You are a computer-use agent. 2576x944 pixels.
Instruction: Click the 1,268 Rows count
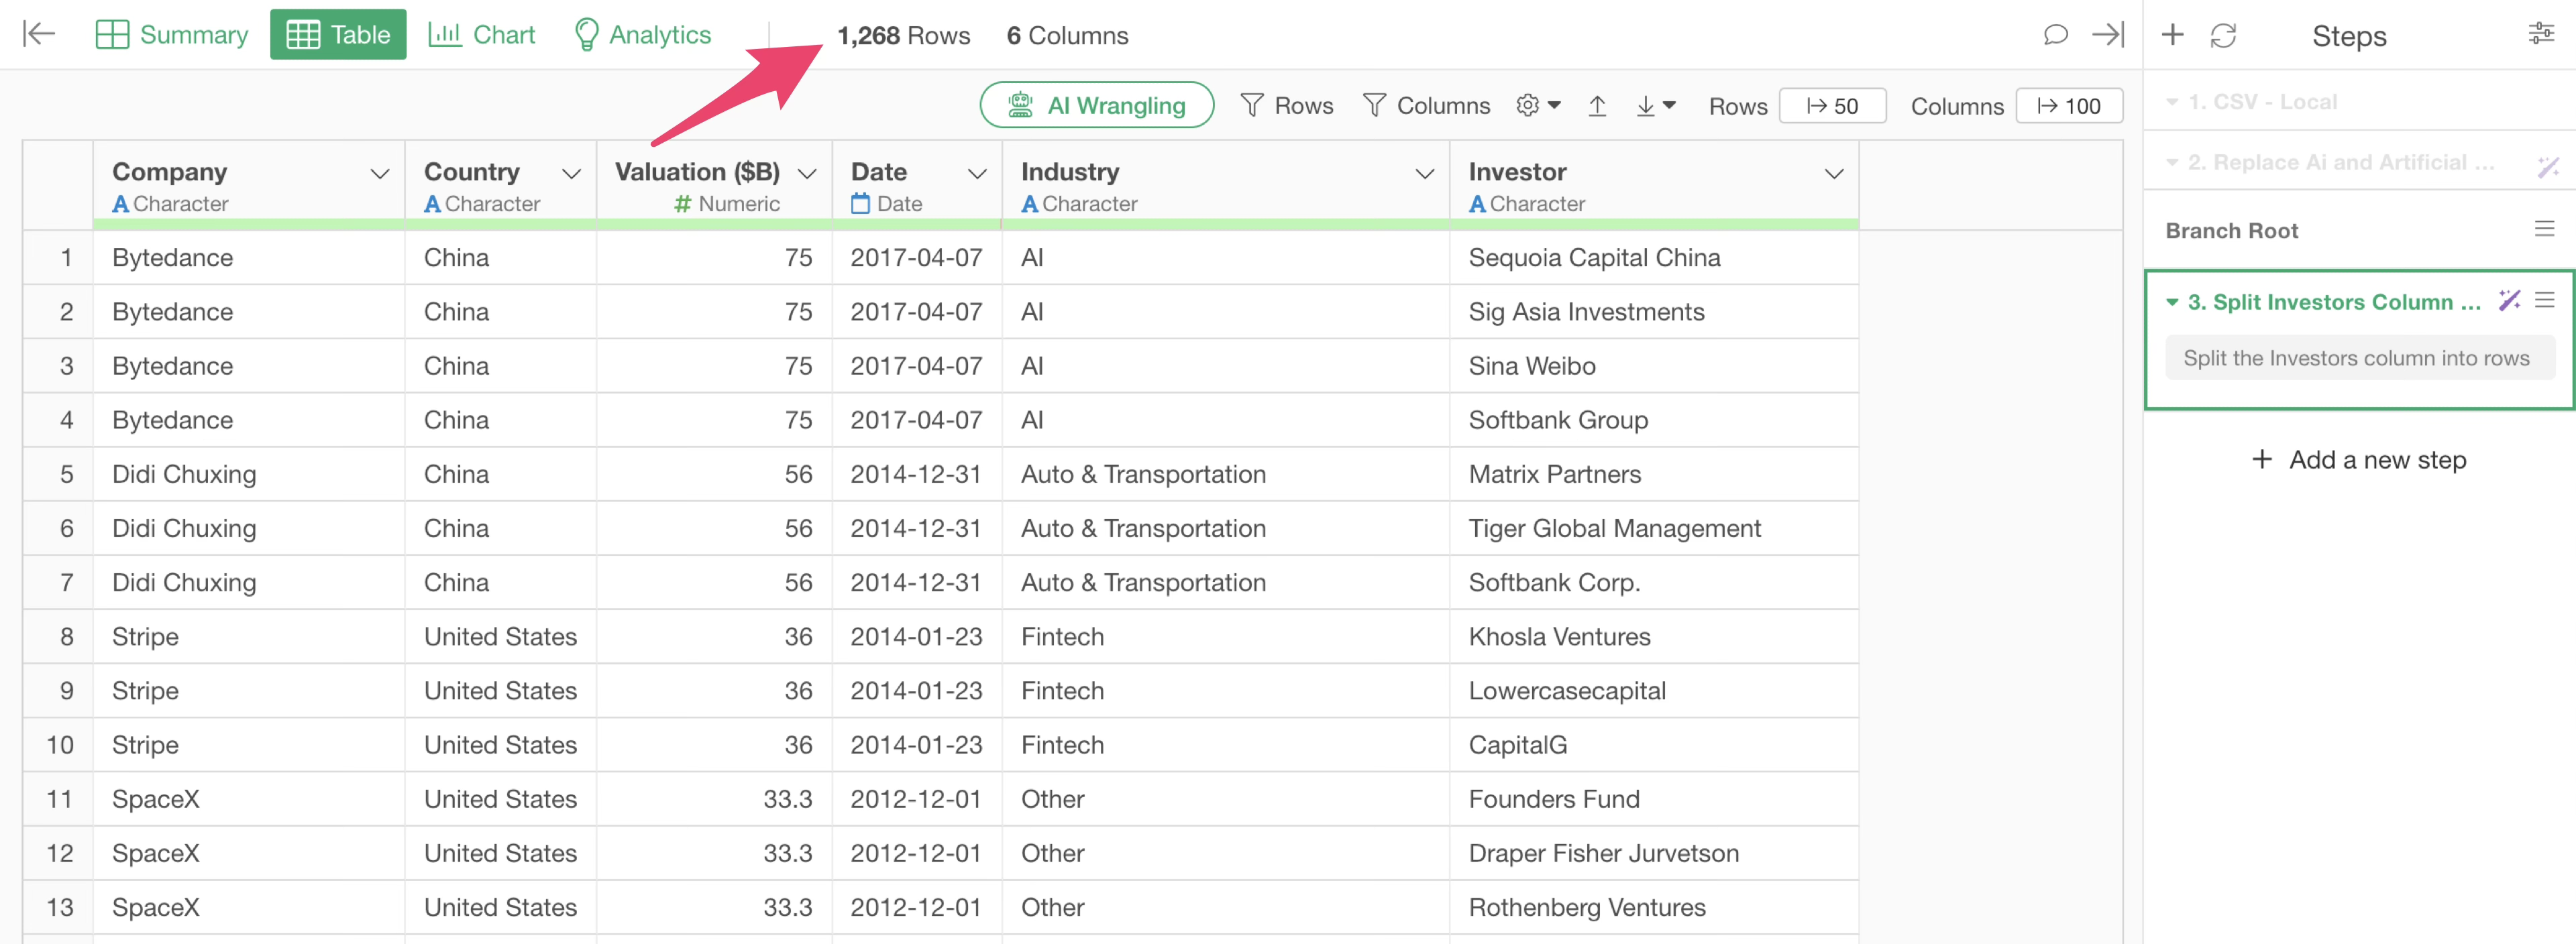tap(903, 36)
